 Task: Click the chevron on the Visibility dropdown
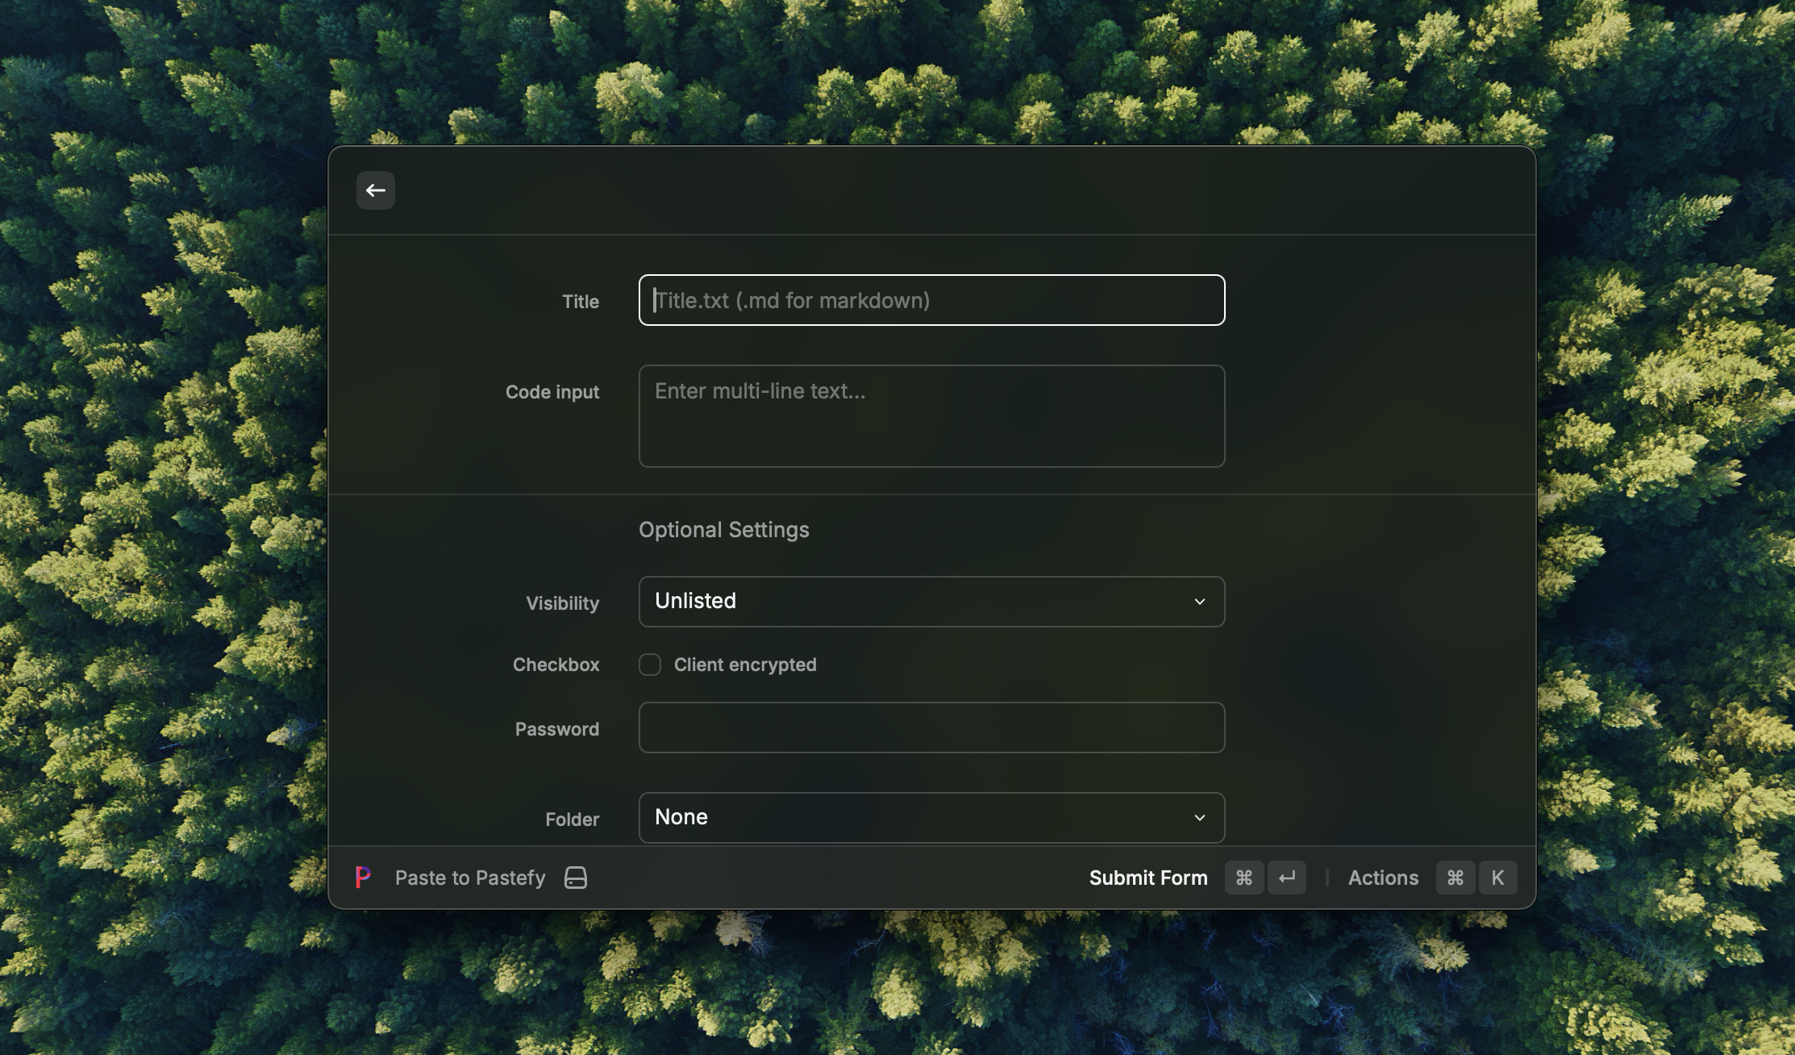[x=1200, y=602]
